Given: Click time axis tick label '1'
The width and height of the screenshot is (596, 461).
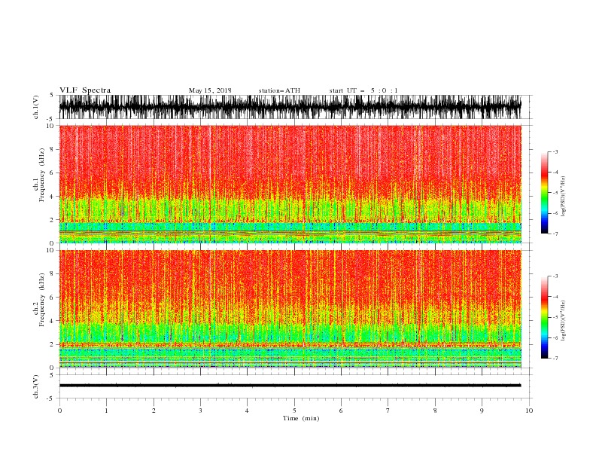Looking at the screenshot, I should (106, 411).
